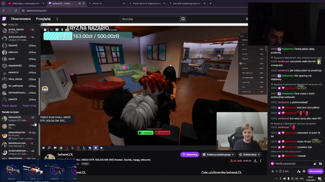The height and width of the screenshot is (182, 325).
Task: Switch to Punch Cat on X tab
Action: (x=147, y=4)
